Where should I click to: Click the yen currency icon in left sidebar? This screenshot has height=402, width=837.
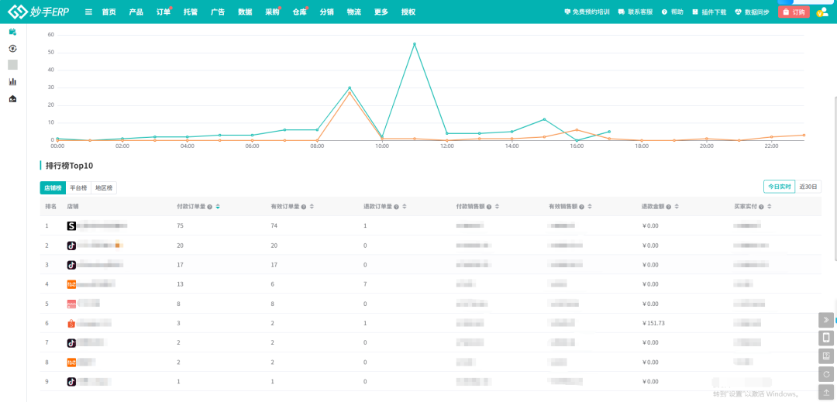pos(12,48)
